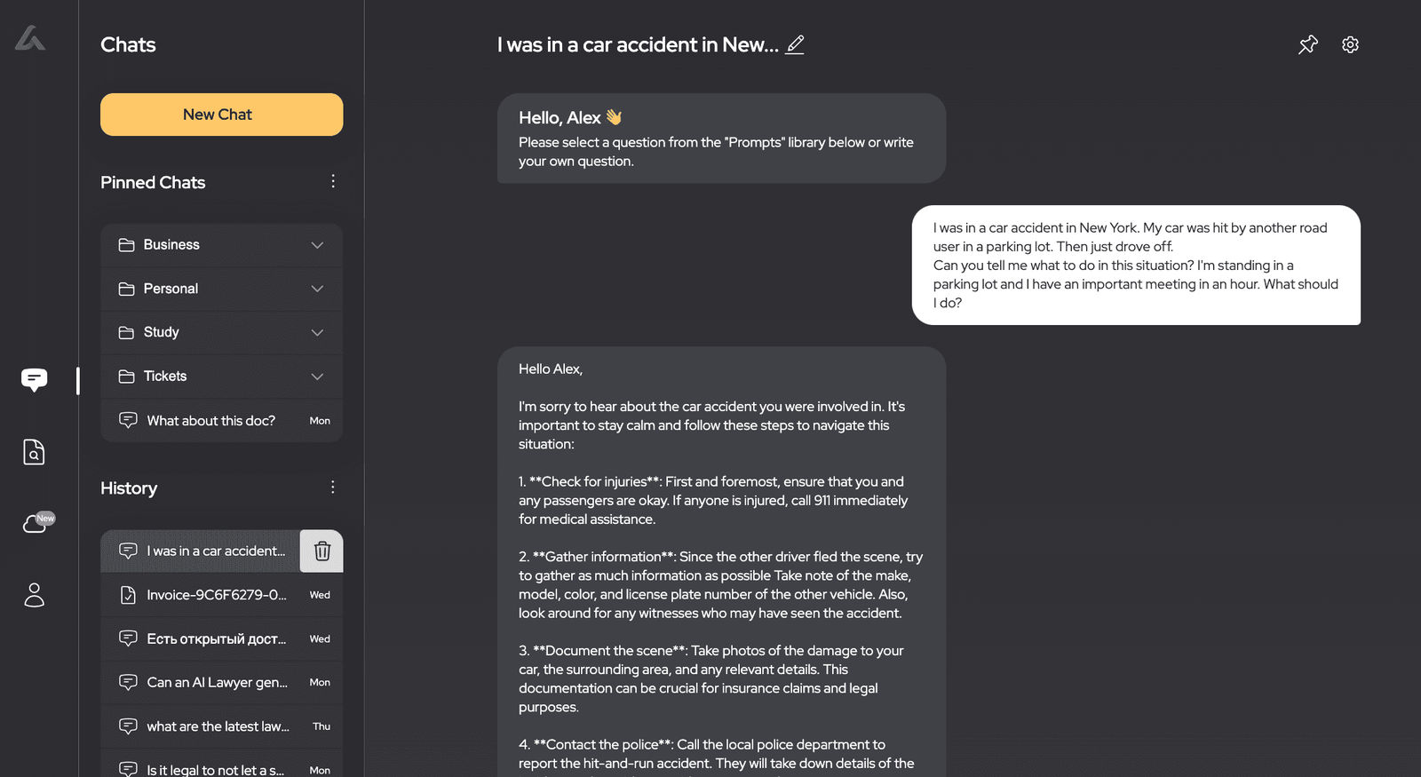Expand the Personal folder chevron
Viewport: 1421px width, 777px height.
click(x=317, y=289)
